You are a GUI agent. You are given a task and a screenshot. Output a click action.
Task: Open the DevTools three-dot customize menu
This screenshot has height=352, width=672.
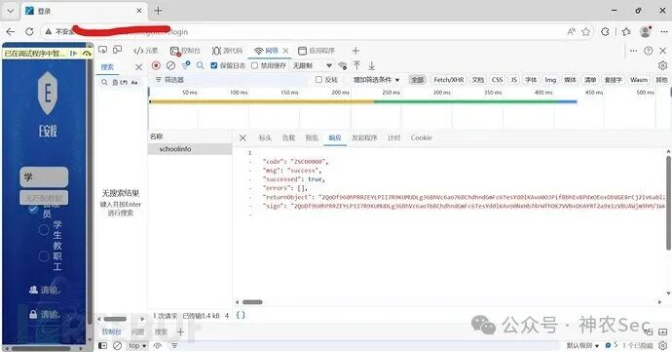click(633, 51)
